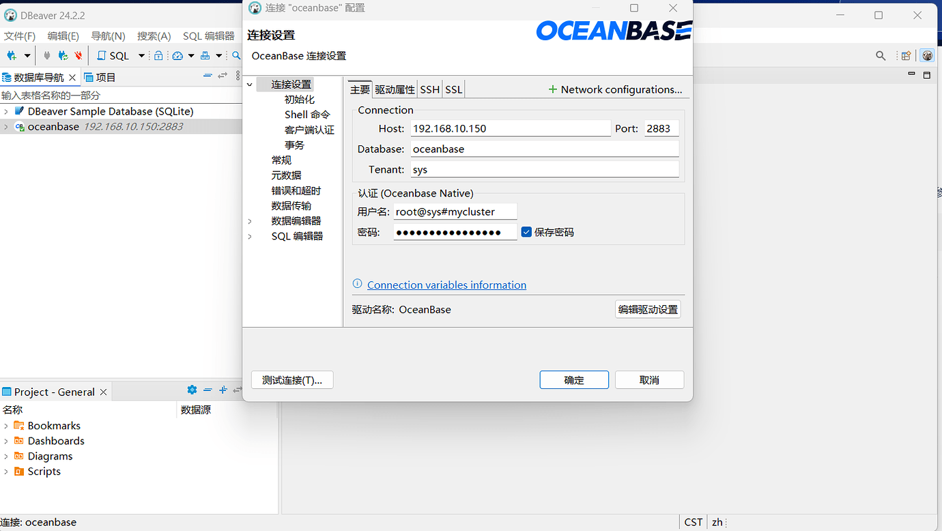Expand the oceanbase connection in navigator

[5, 126]
